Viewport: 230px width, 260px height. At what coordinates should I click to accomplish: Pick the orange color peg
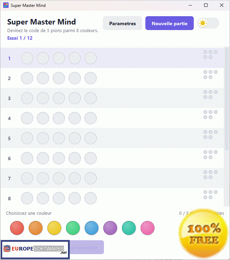[x=36, y=228]
